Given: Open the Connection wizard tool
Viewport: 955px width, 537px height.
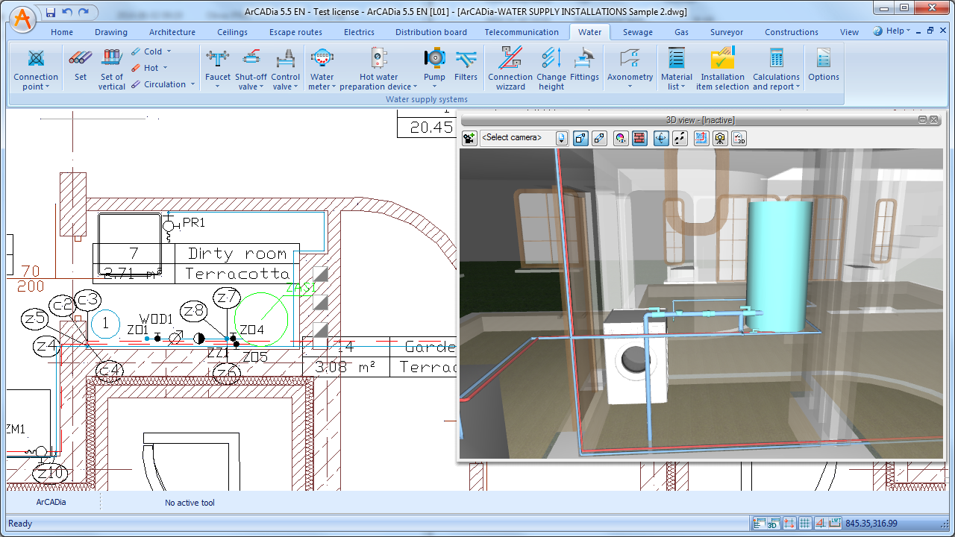Looking at the screenshot, I should (510, 66).
